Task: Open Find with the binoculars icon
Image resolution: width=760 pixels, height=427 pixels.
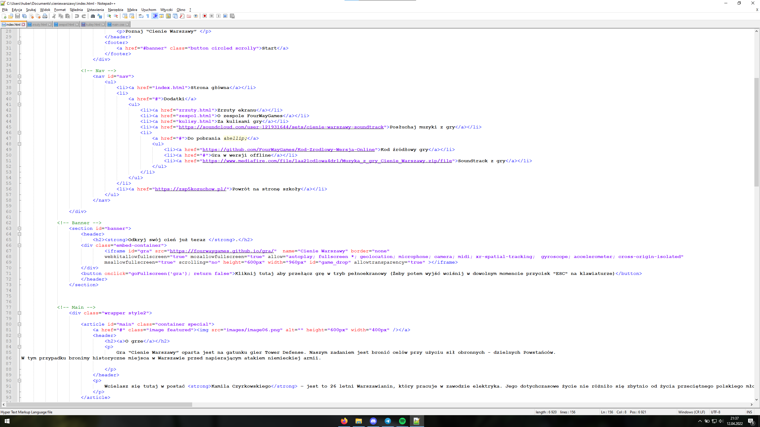Action: (x=93, y=16)
